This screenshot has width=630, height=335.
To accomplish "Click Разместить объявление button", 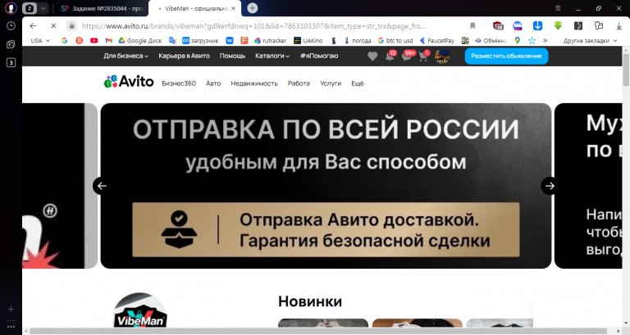I will pos(506,57).
